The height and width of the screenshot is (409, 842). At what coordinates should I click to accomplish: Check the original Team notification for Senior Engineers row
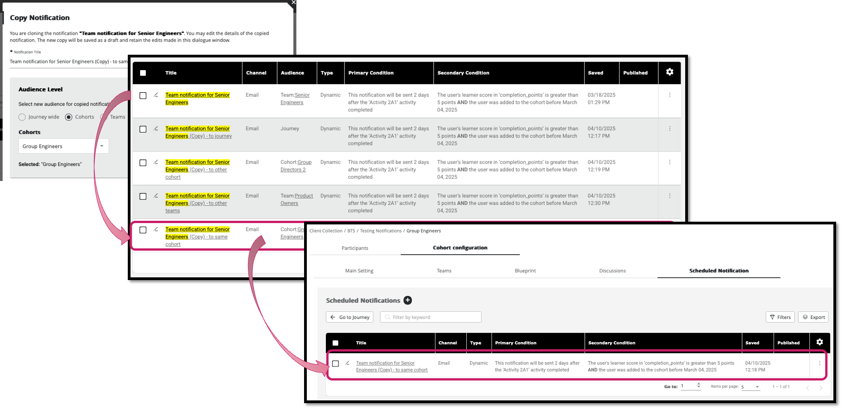[x=143, y=95]
